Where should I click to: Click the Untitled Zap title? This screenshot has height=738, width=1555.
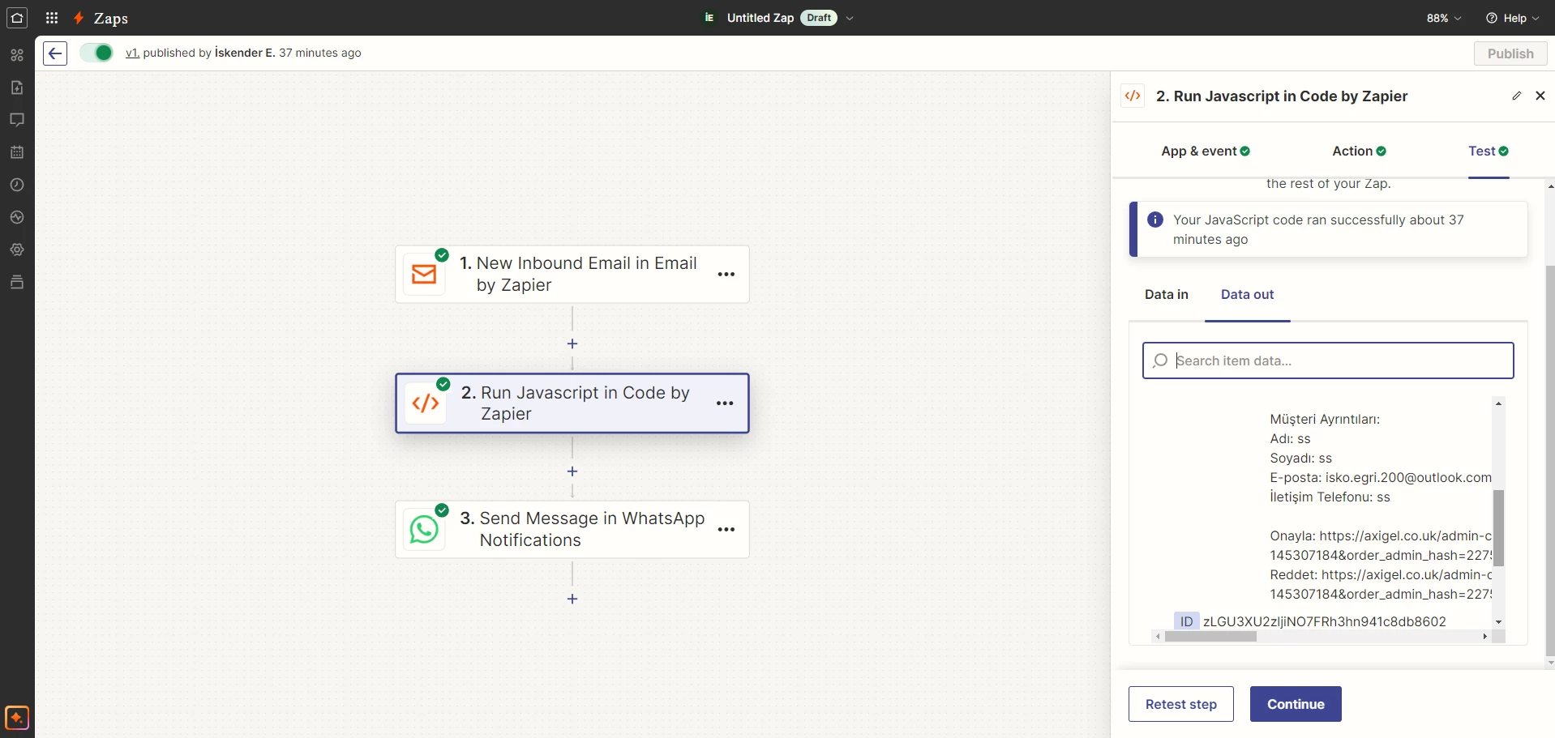point(760,18)
